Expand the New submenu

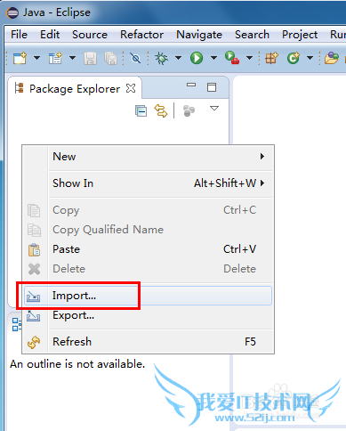click(160, 157)
